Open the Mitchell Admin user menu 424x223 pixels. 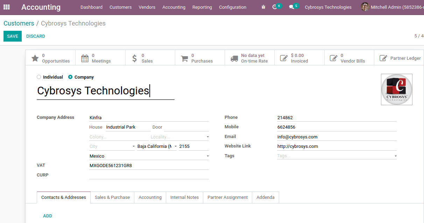tap(393, 7)
